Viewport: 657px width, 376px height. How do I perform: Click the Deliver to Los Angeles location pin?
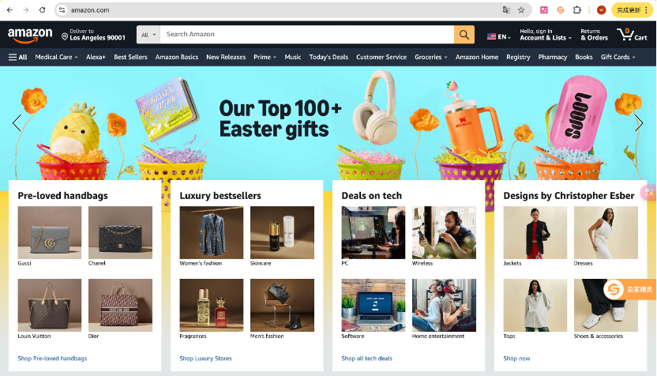point(65,37)
